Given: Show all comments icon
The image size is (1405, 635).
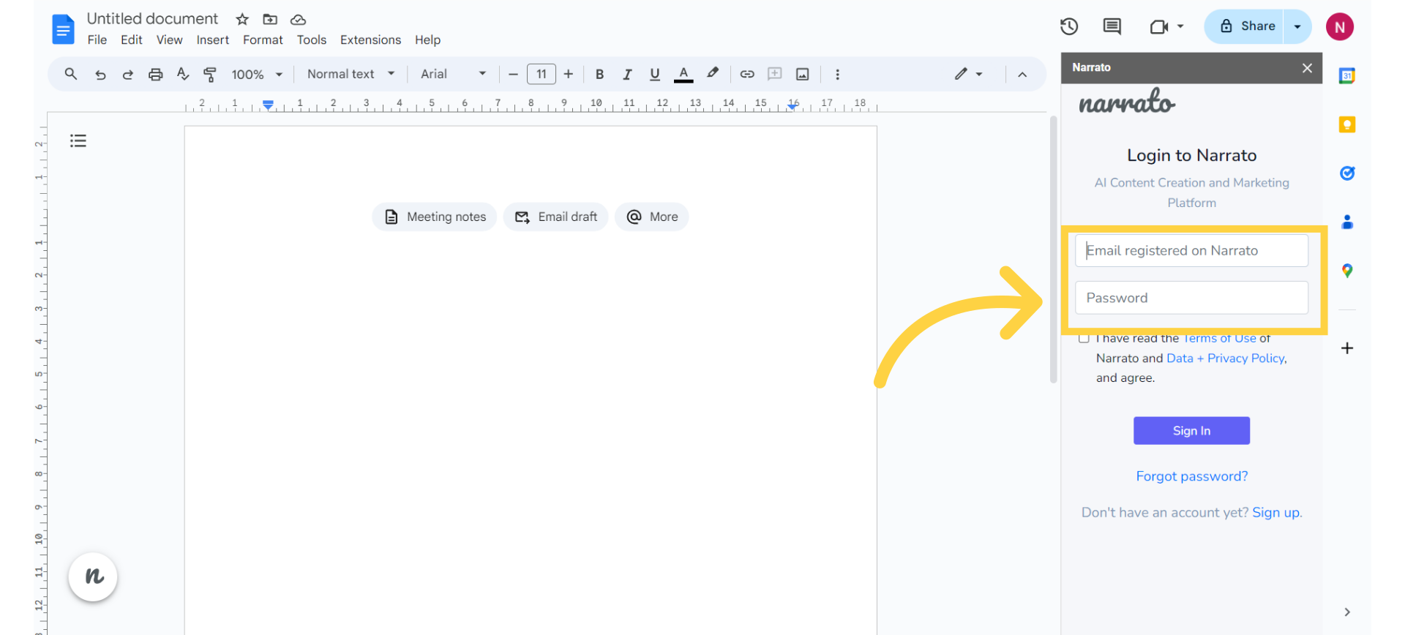Looking at the screenshot, I should click(x=1112, y=26).
